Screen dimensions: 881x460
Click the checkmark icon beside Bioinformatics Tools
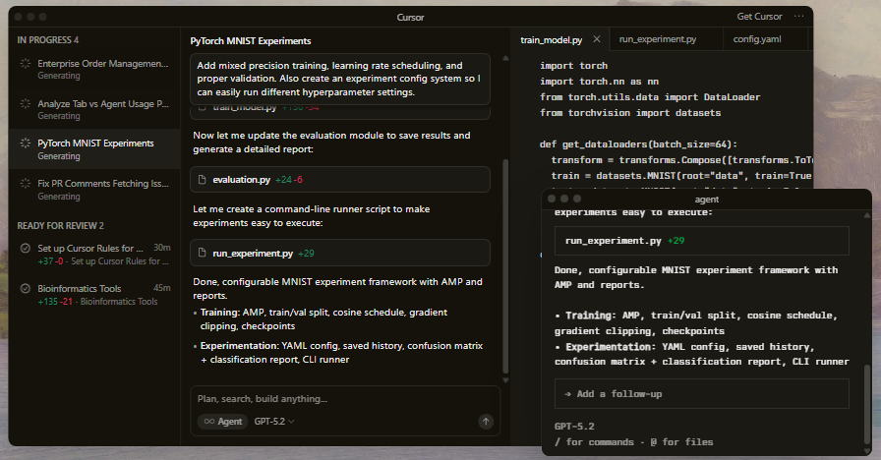26,289
